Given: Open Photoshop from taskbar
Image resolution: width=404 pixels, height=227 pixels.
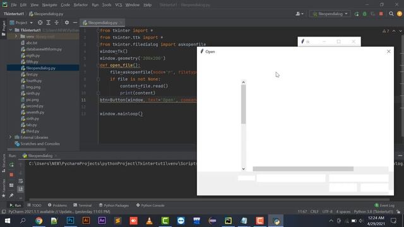Looking at the screenshot, I should (70, 221).
